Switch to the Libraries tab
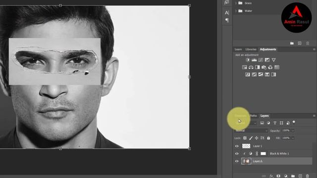The image size is (317, 178). pyautogui.click(x=251, y=49)
